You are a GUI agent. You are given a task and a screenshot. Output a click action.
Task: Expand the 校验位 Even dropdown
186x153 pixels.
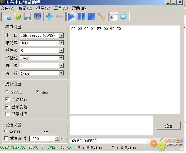(62, 58)
